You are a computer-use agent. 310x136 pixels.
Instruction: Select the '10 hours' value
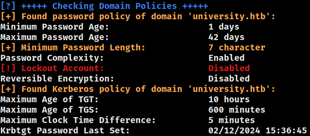point(229,99)
